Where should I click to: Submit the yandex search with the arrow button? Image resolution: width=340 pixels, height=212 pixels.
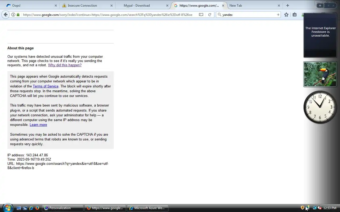pyautogui.click(x=278, y=15)
